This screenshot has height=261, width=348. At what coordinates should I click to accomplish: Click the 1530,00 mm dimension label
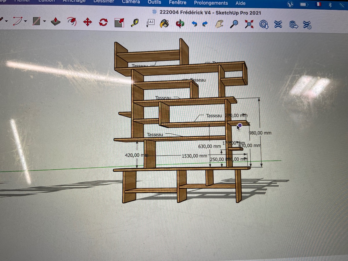194,156
